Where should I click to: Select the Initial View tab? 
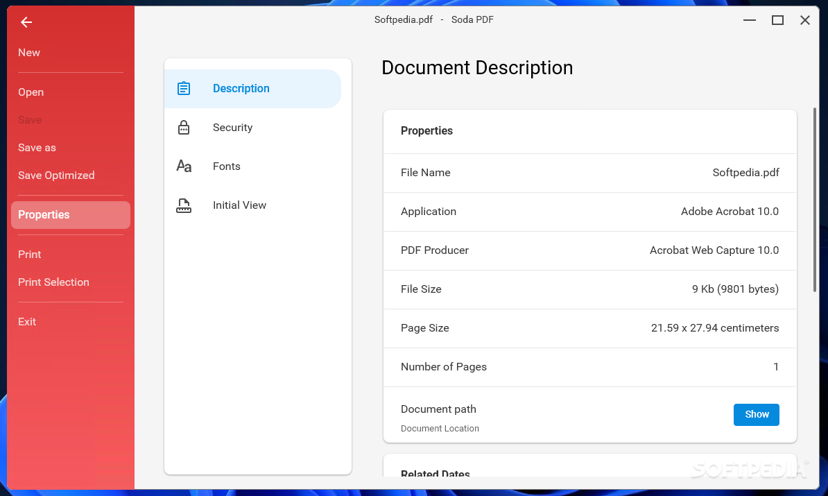click(x=253, y=205)
